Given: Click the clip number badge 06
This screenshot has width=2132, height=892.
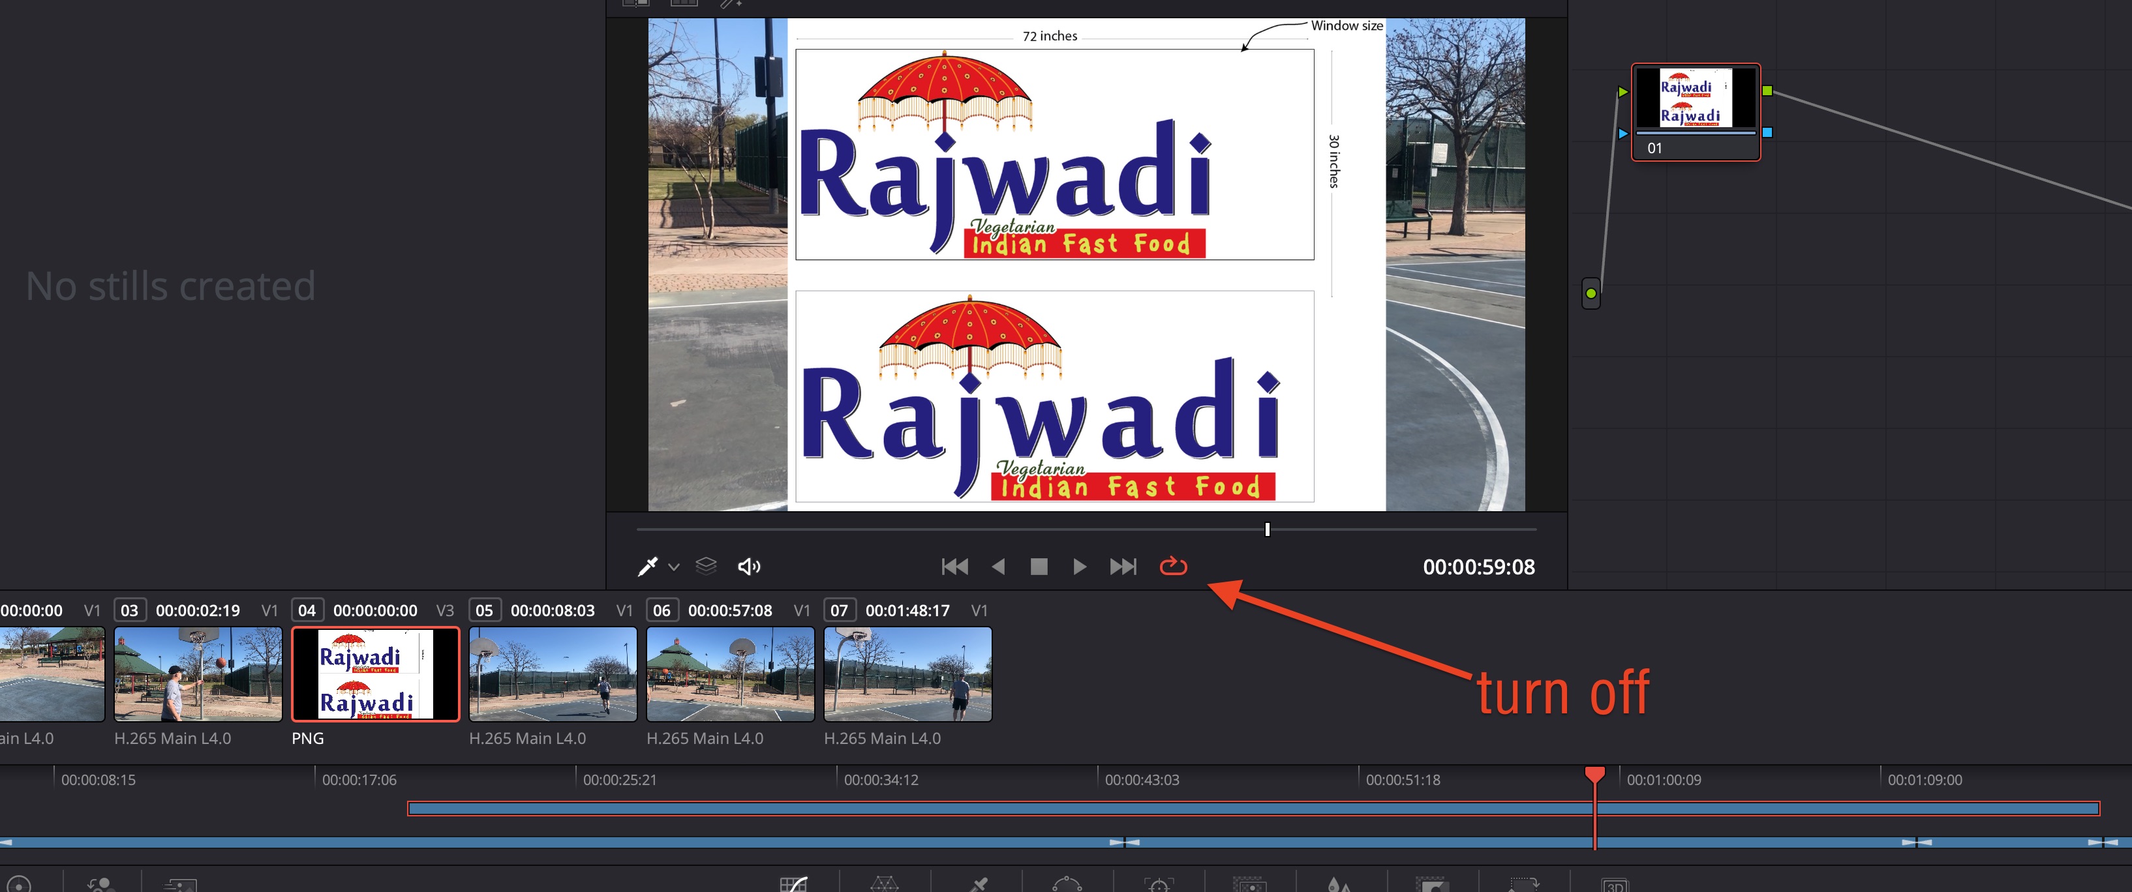Looking at the screenshot, I should coord(662,611).
